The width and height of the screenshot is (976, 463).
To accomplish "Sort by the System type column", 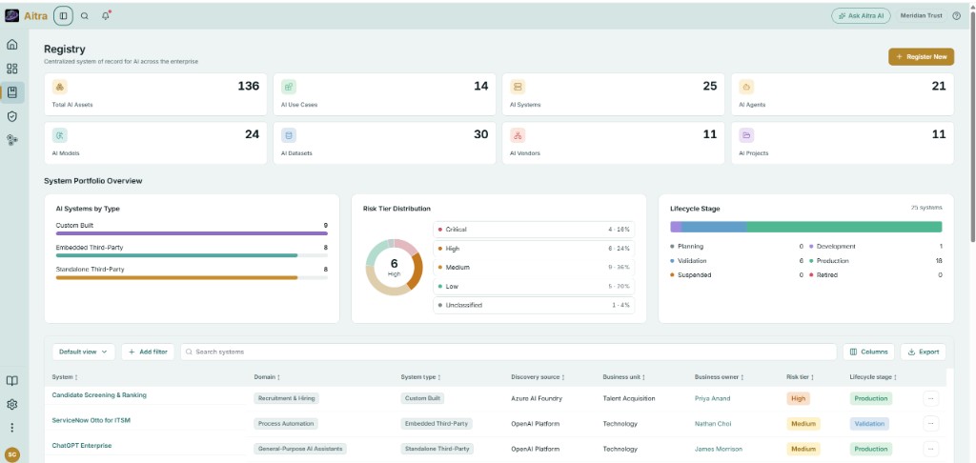I will click(x=420, y=377).
